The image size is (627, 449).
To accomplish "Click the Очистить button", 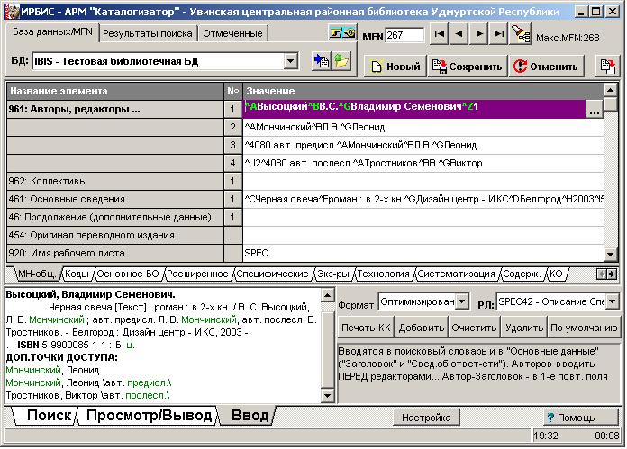I will (474, 328).
